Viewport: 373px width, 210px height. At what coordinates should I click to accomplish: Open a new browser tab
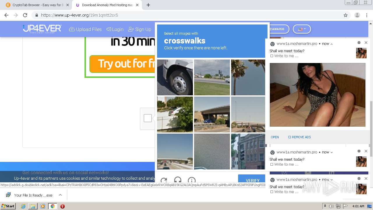coord(148,5)
